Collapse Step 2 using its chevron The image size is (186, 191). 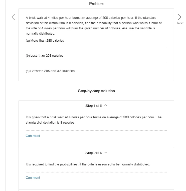pos(106,153)
